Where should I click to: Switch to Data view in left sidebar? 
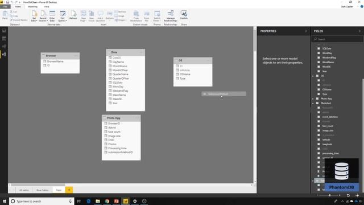(4, 39)
